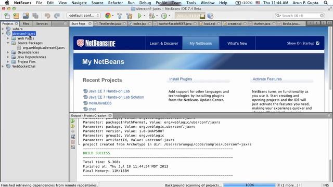Expand the sahara project node
The image size is (333, 187).
point(3,29)
